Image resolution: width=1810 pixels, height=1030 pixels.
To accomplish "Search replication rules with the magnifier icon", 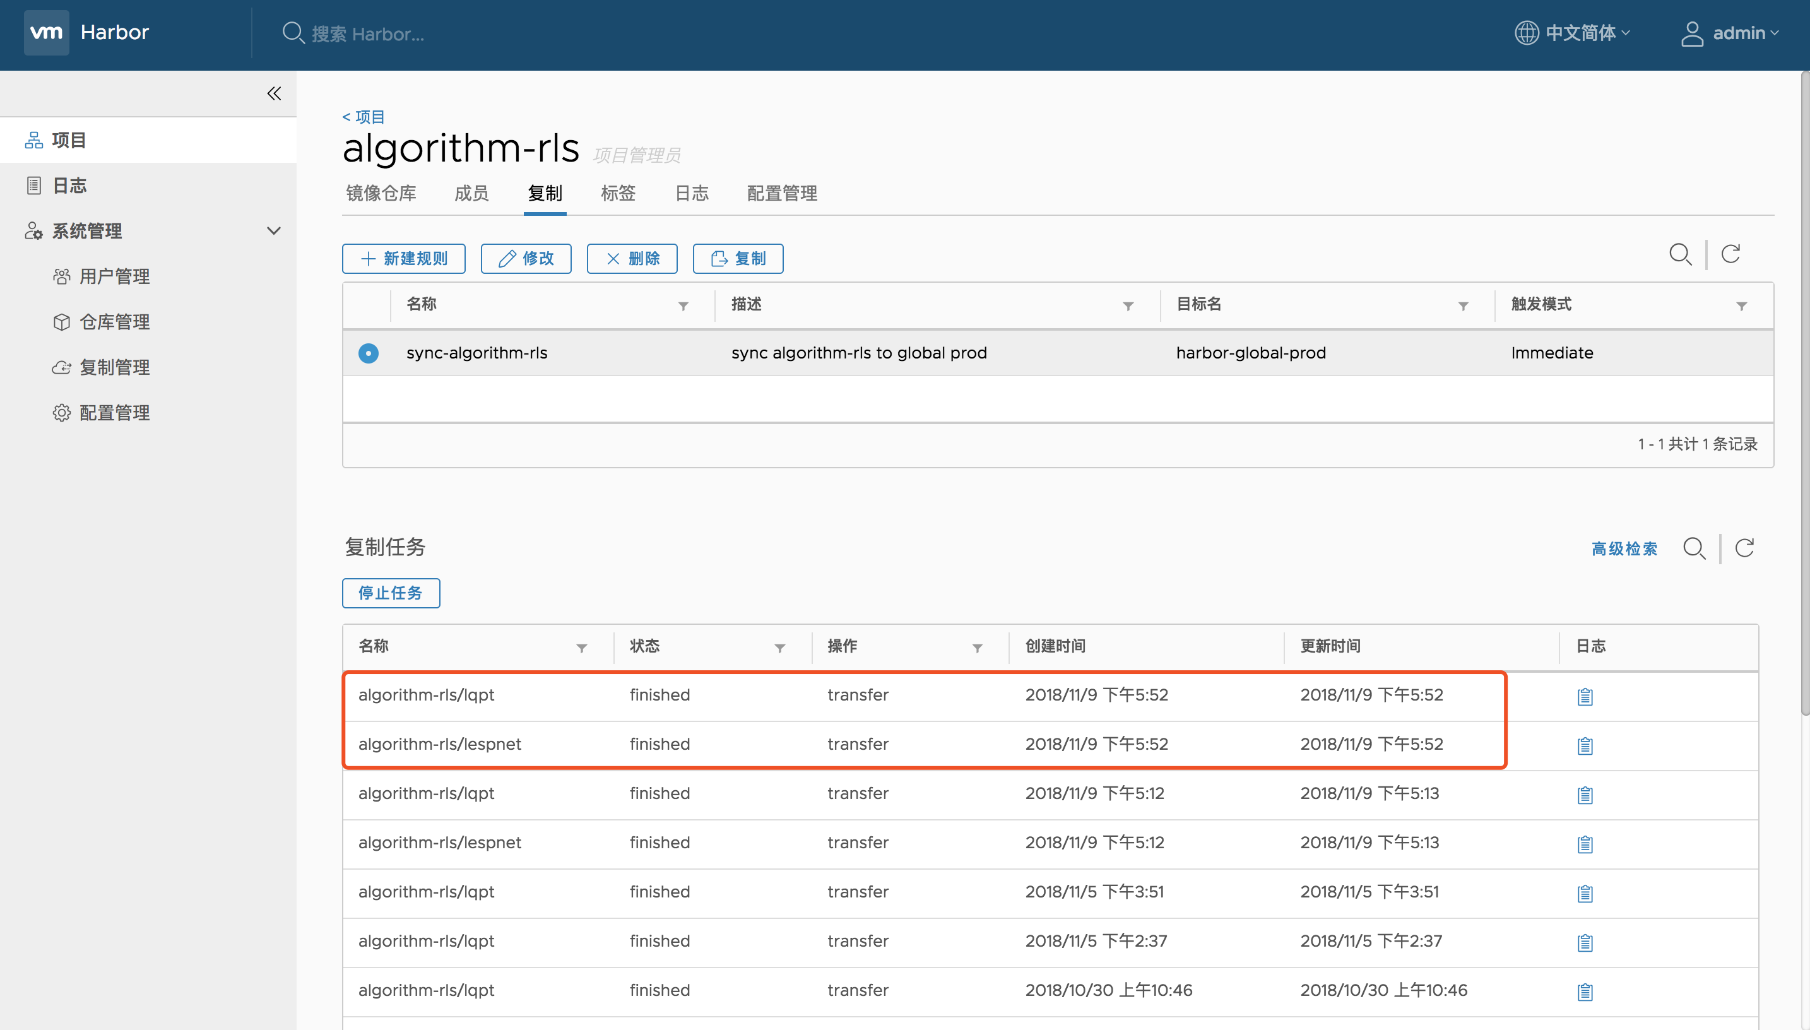I will click(x=1680, y=255).
